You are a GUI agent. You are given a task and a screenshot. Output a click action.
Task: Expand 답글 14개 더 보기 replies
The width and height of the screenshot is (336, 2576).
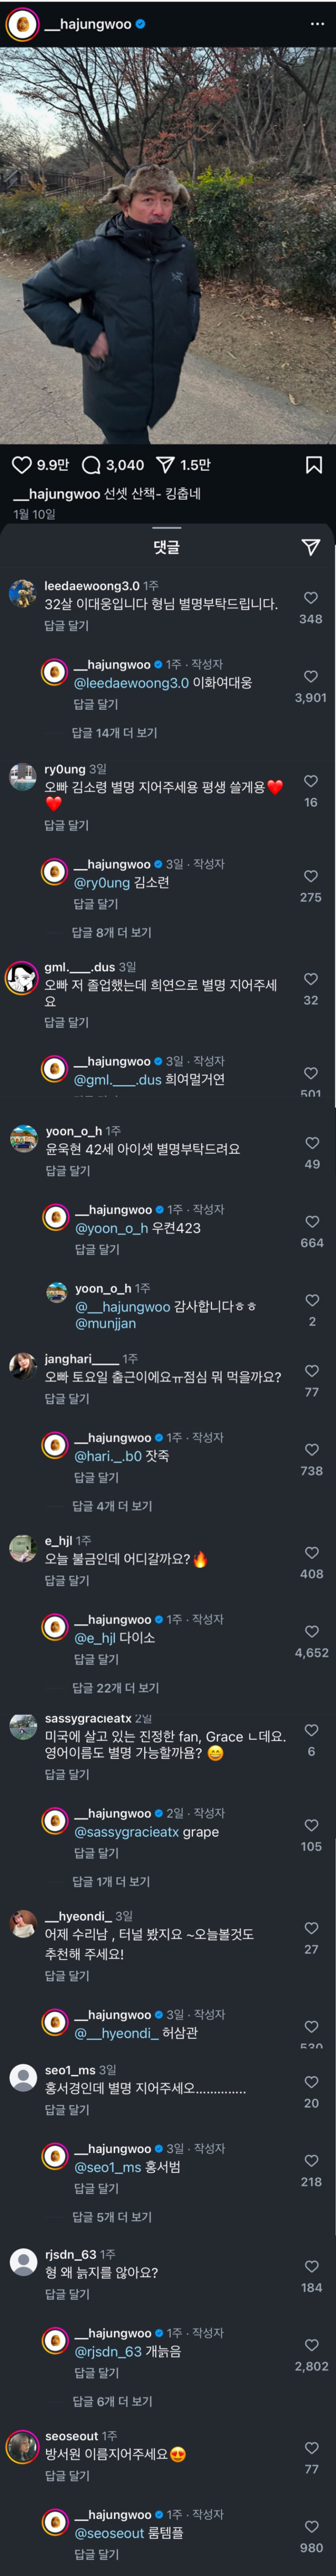click(x=115, y=733)
